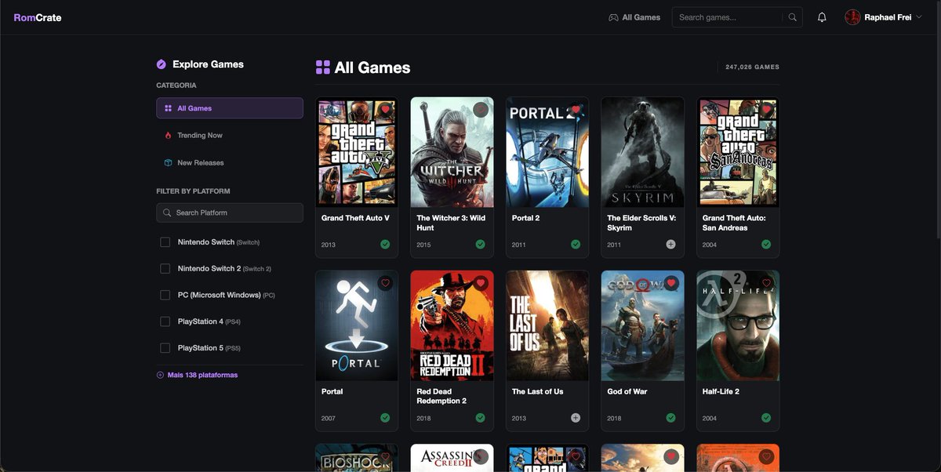The image size is (941, 472).
Task: Click the Explore Games heading
Action: pos(208,64)
